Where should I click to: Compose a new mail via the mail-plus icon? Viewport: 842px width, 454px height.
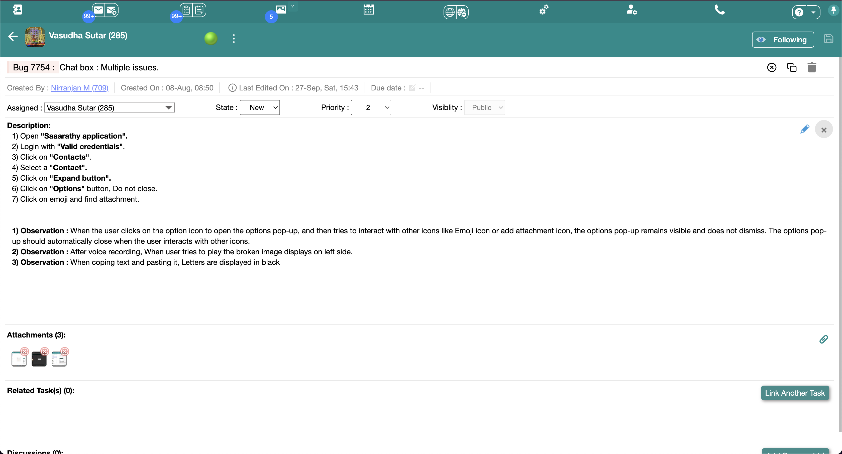pos(112,10)
